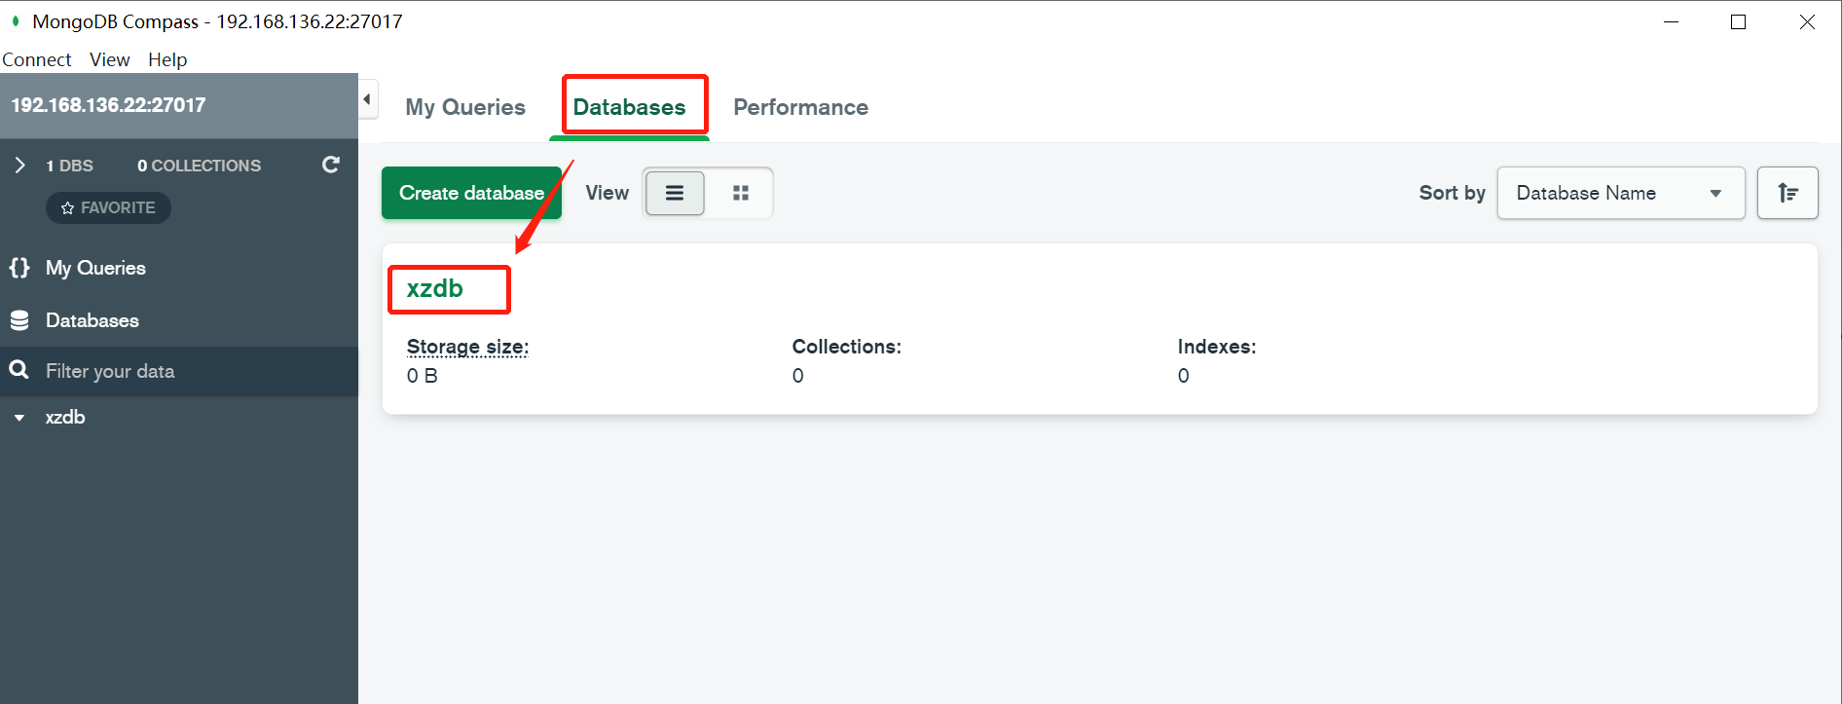Open the Connect menu
This screenshot has width=1842, height=704.
pos(37,59)
